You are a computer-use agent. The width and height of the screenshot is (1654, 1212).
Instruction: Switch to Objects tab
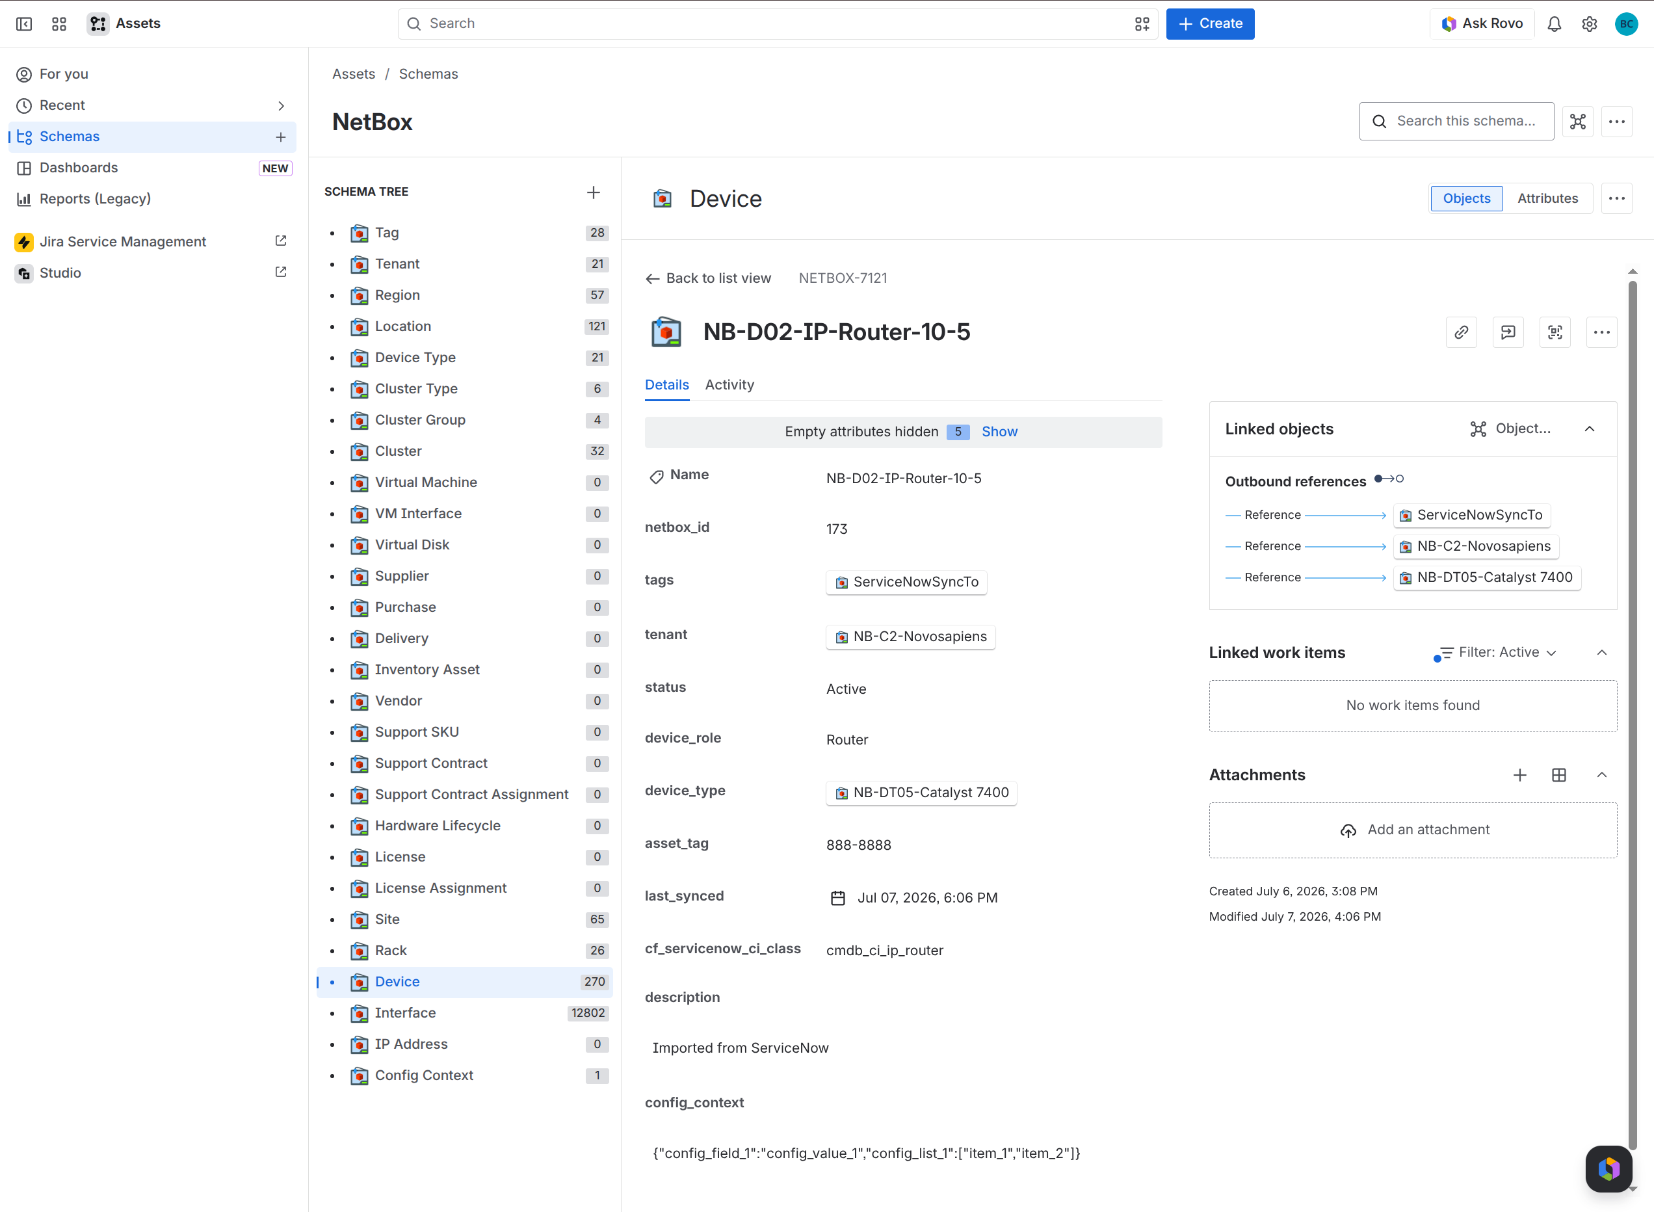pyautogui.click(x=1466, y=199)
